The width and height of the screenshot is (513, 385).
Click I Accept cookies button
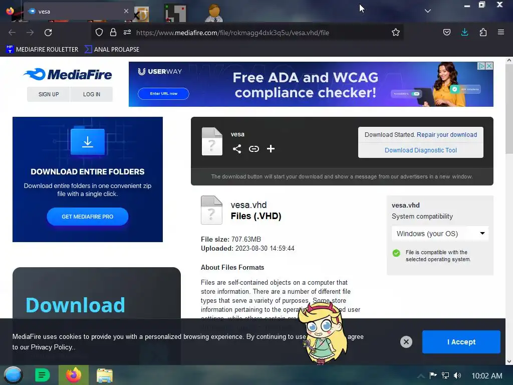[461, 342]
